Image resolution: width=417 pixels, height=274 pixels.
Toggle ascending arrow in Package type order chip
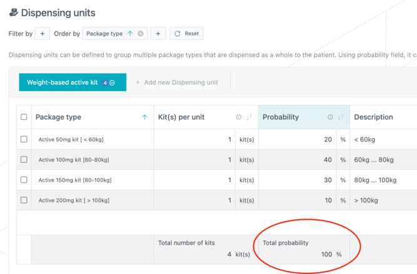click(x=130, y=34)
